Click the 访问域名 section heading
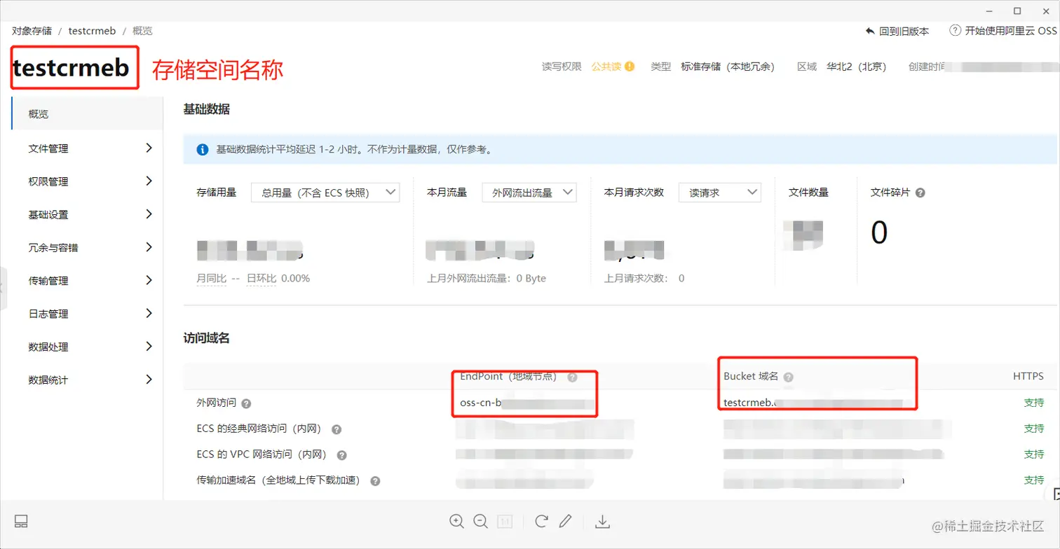 206,338
